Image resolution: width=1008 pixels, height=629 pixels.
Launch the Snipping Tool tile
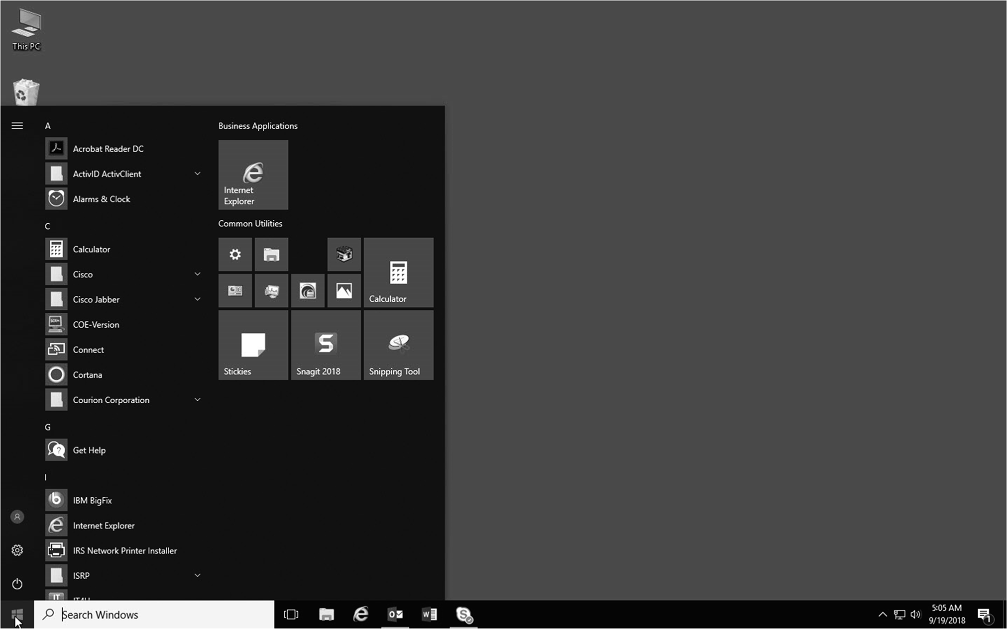(398, 345)
